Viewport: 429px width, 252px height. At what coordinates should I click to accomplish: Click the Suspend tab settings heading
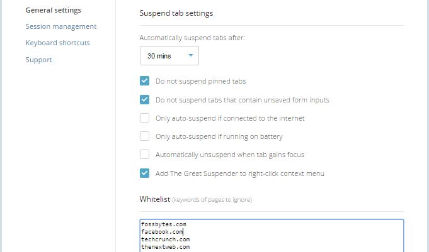[x=176, y=13]
